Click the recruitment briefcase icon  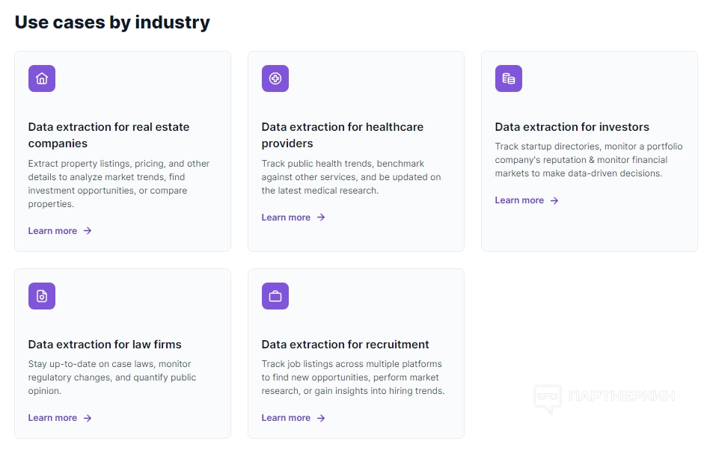point(275,296)
